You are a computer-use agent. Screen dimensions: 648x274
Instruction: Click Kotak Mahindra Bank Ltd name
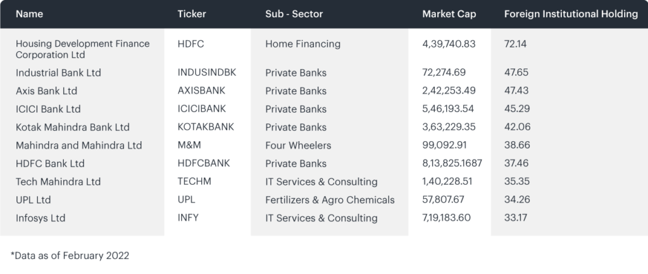(72, 127)
